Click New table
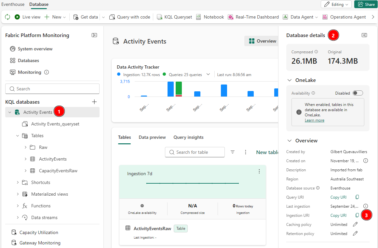This screenshot has height=248, width=378. click(267, 152)
